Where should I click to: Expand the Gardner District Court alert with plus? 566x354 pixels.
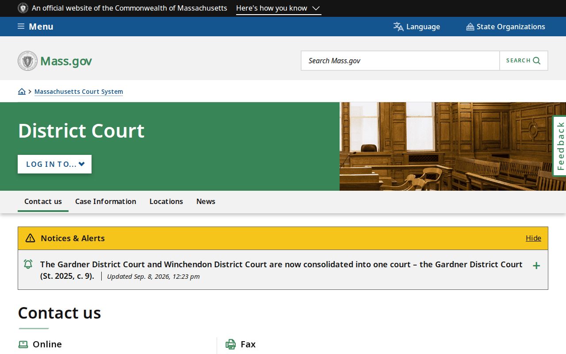pyautogui.click(x=536, y=265)
